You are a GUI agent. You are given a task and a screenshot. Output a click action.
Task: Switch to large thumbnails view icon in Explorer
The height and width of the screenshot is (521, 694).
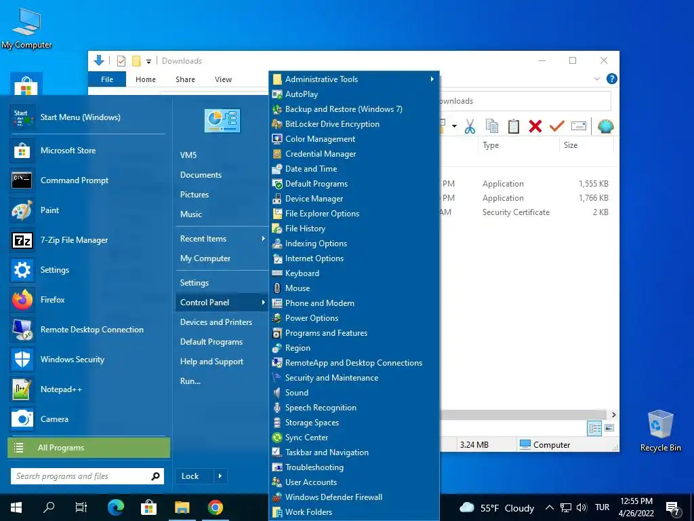[x=609, y=428]
